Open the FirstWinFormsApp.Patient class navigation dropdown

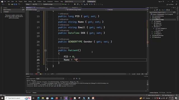(x=86, y=10)
